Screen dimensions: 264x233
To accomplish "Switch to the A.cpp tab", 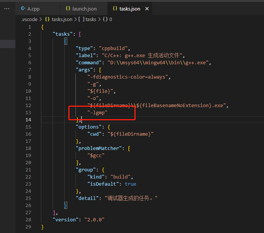I will tap(33, 8).
